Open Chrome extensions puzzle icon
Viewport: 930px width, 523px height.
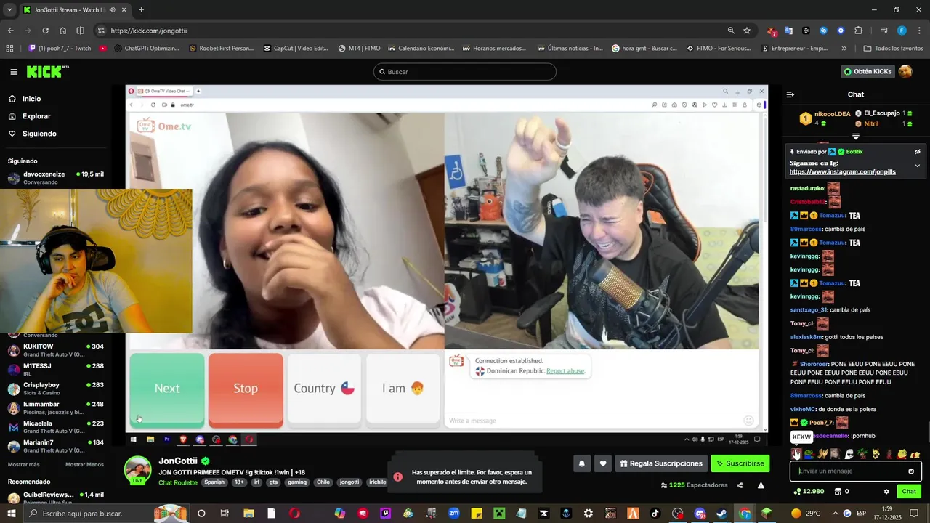pyautogui.click(x=859, y=31)
